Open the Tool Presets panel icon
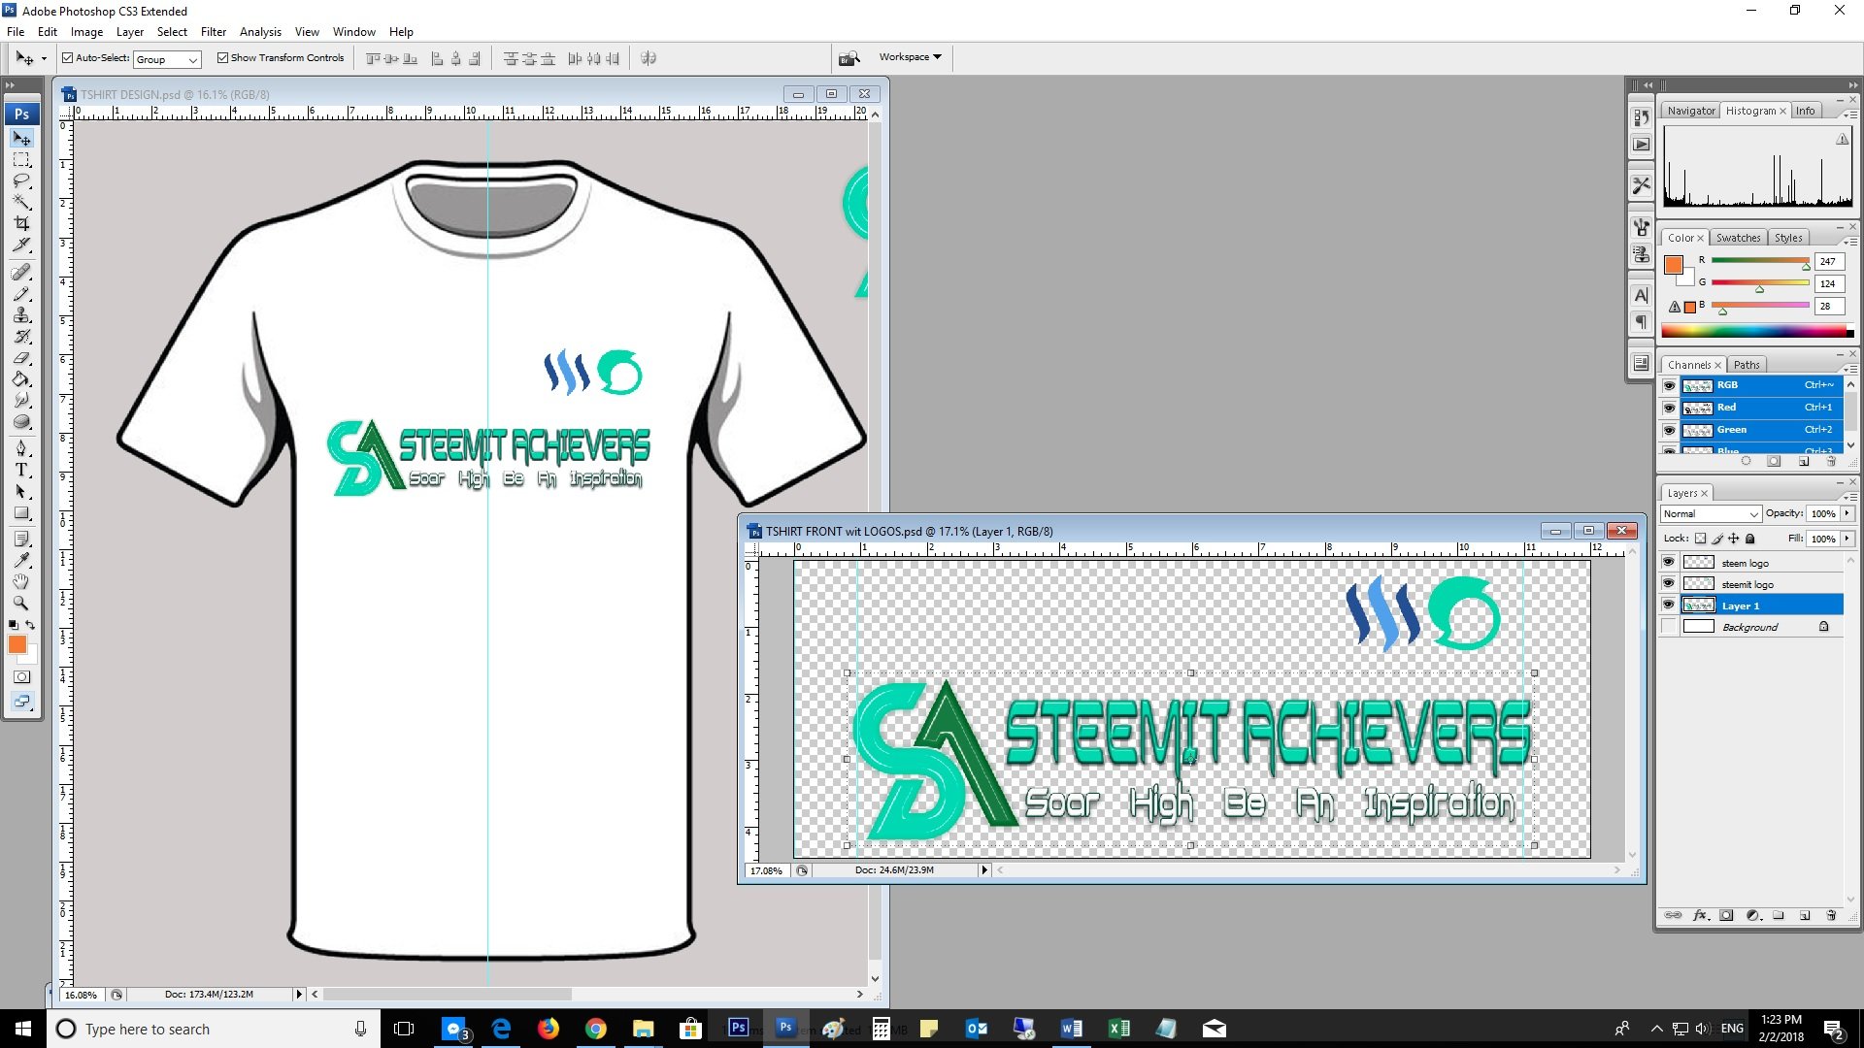The image size is (1864, 1048). click(1641, 184)
